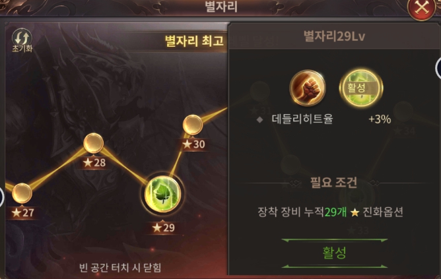
Task: Click the ★27 level label
Action: pos(23,212)
